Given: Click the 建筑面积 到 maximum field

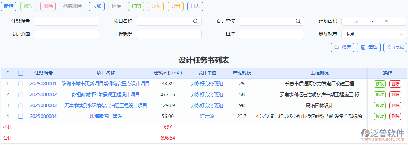Looking at the screenshot, I should coord(387,21).
